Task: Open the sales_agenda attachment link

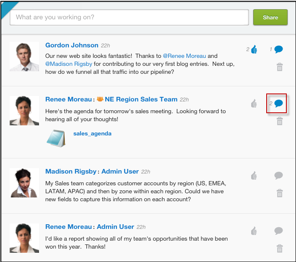Action: point(92,133)
